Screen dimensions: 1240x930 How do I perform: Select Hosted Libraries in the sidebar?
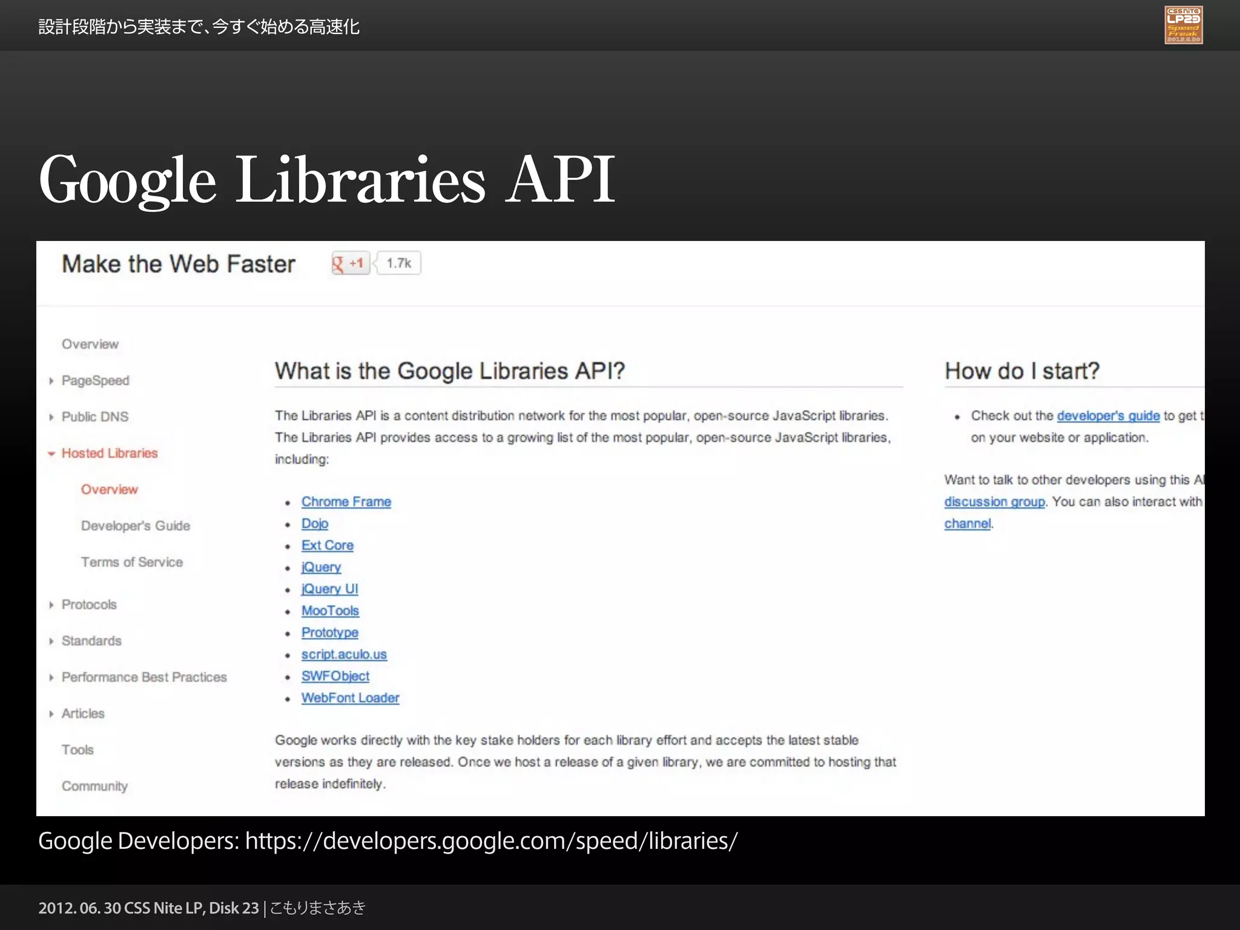click(110, 453)
